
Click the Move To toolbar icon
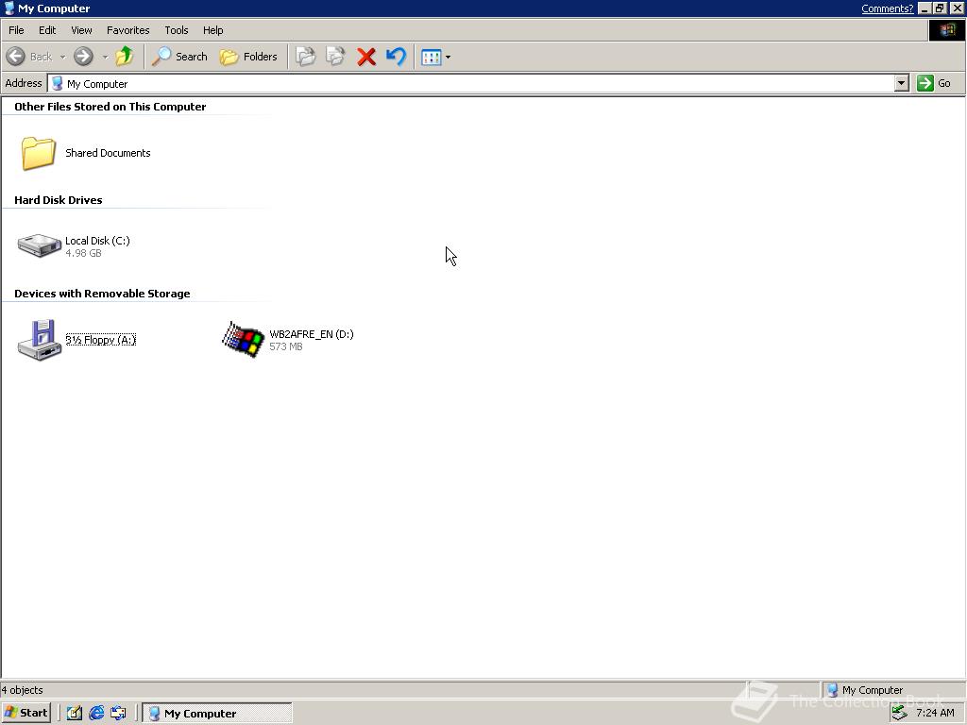coord(306,57)
